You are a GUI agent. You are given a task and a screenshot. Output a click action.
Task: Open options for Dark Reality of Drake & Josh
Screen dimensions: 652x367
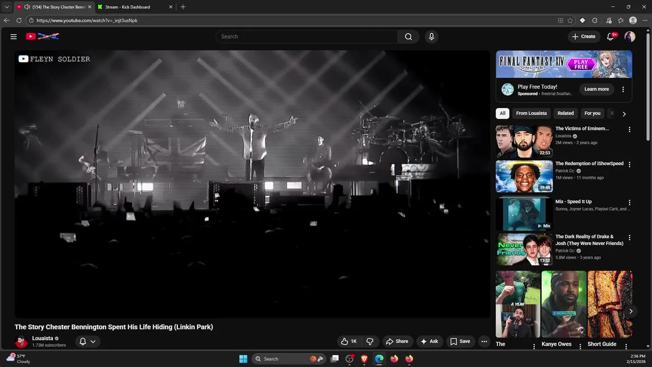point(630,238)
